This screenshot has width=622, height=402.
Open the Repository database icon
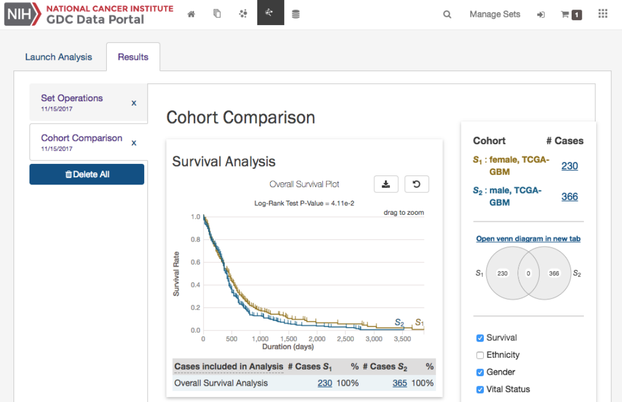pos(296,15)
